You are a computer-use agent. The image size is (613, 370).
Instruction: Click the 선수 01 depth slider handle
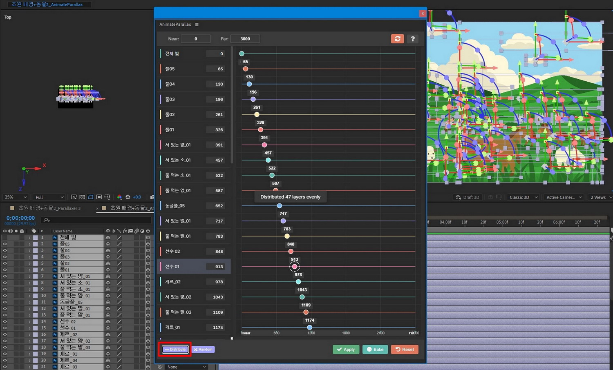294,267
